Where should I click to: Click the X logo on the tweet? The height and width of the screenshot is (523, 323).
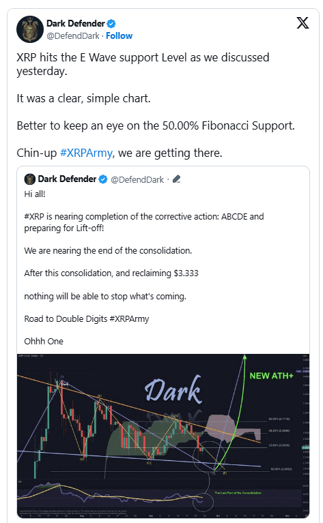coord(303,23)
